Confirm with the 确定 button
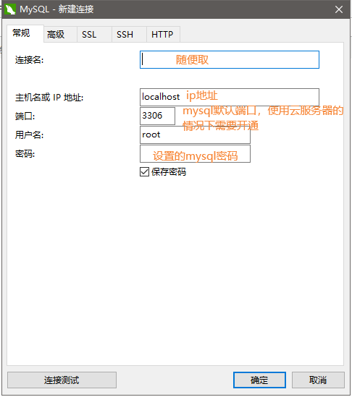 click(259, 380)
